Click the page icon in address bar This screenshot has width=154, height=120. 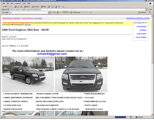[x=8, y=10]
